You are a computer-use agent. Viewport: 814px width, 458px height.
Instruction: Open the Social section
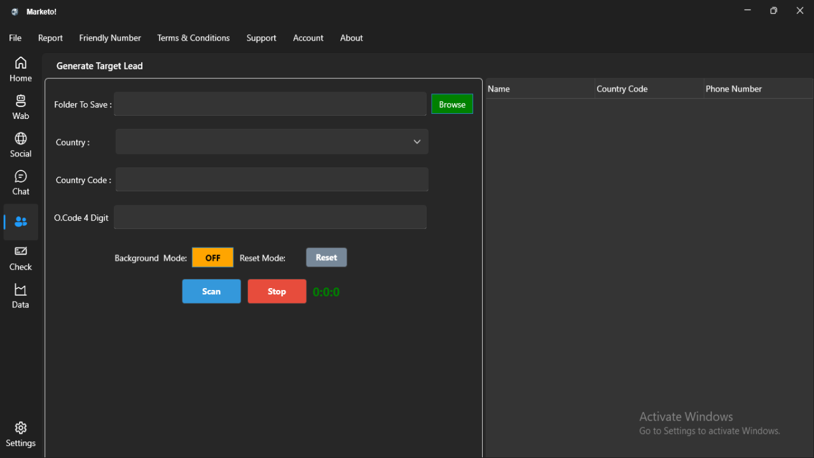(20, 144)
